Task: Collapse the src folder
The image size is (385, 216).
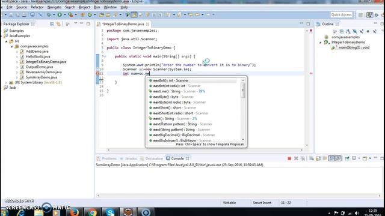Action: click(7, 41)
